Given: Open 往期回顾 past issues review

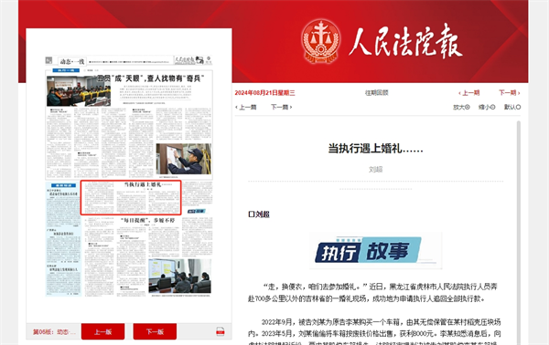Looking at the screenshot, I should coord(377,93).
